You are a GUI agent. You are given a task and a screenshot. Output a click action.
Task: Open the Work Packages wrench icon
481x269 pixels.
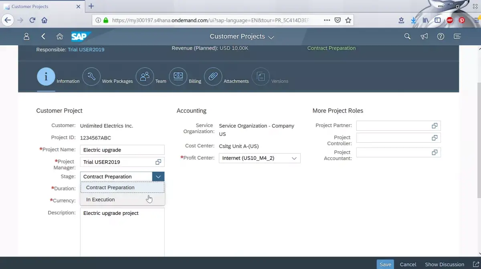click(91, 76)
